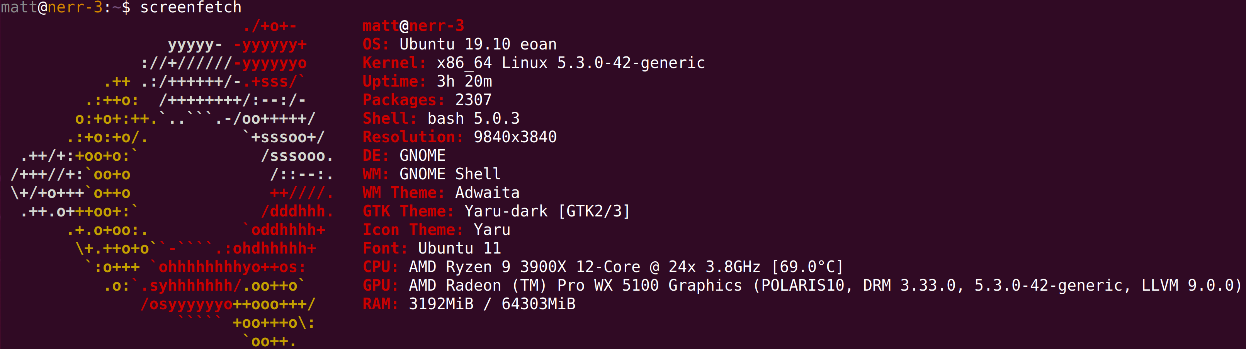
Task: Click the WM value GNOME Shell
Action: pos(450,174)
